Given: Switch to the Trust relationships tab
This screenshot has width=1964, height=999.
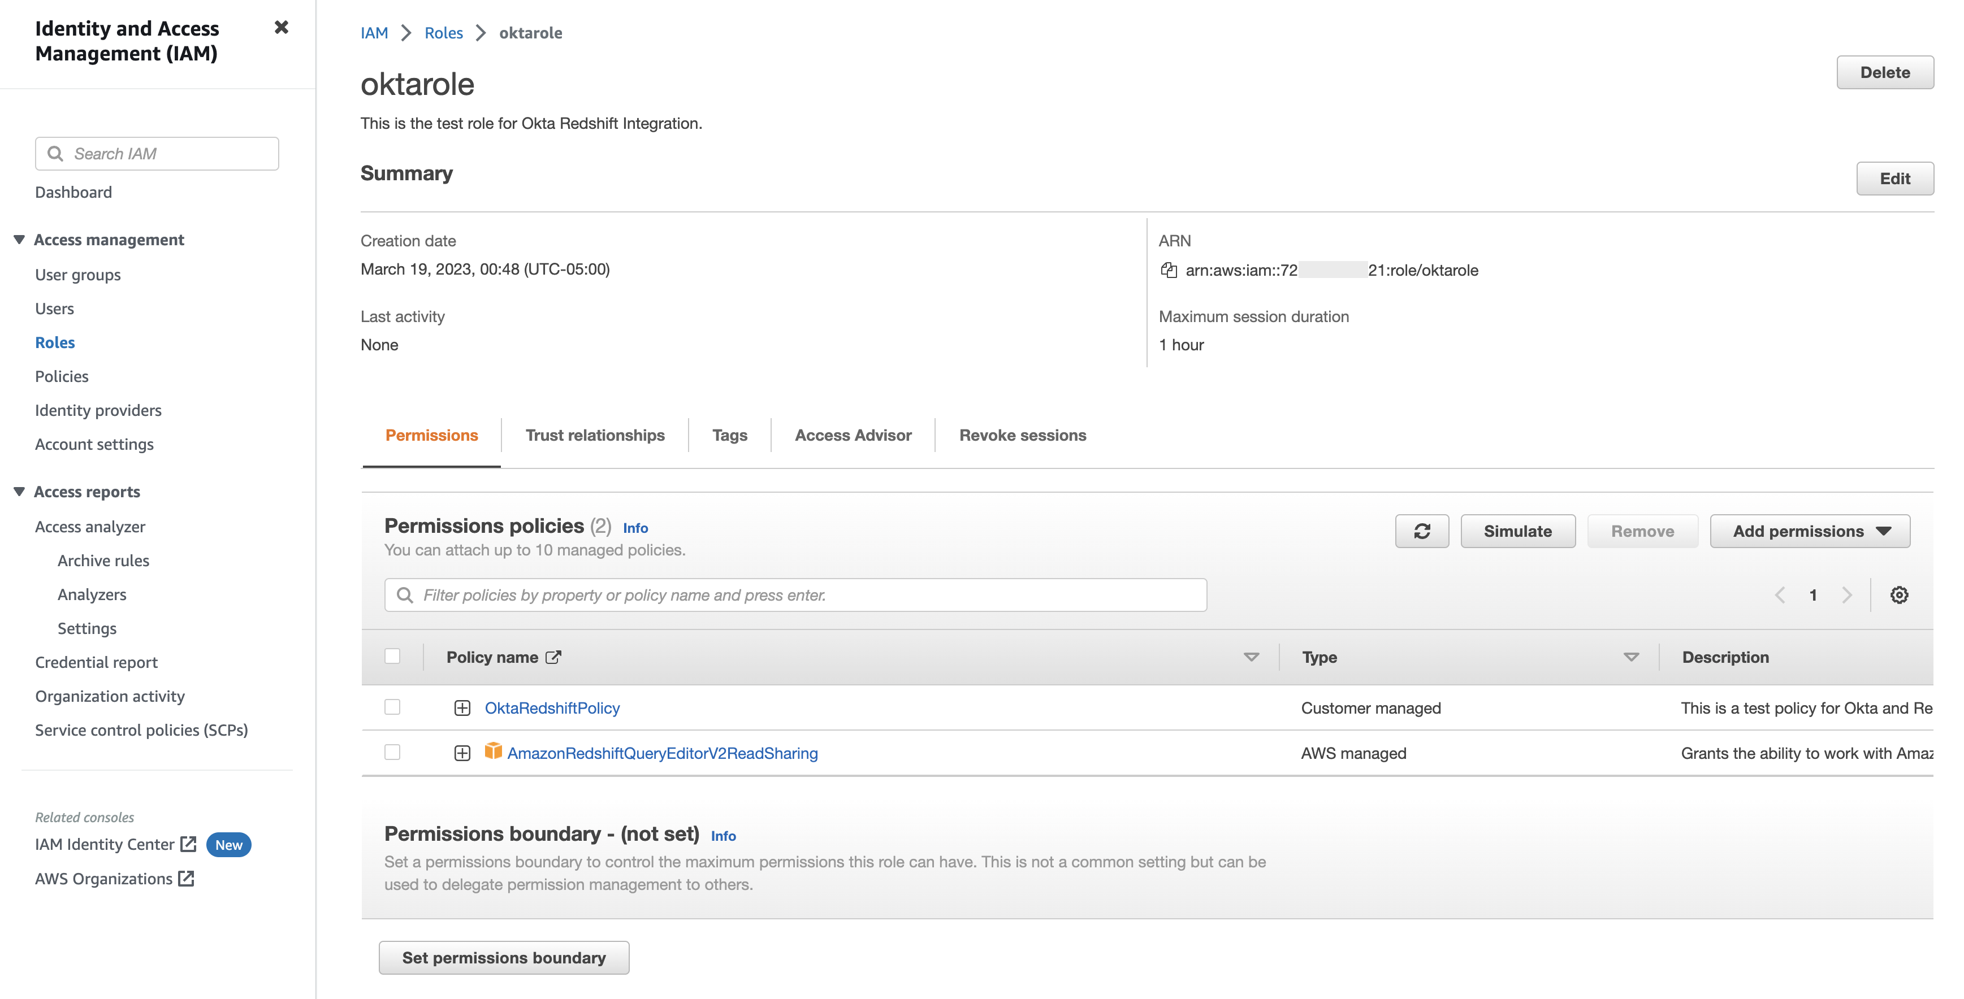Looking at the screenshot, I should 595,435.
